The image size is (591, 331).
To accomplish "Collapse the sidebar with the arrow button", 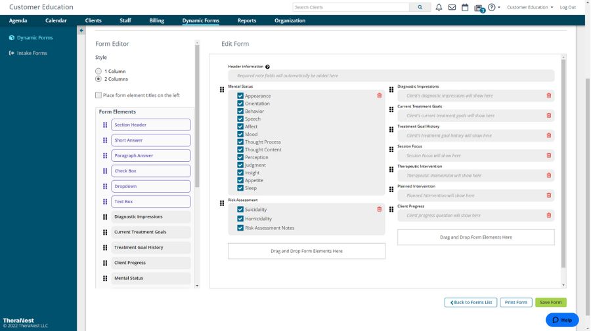I will [81, 30].
